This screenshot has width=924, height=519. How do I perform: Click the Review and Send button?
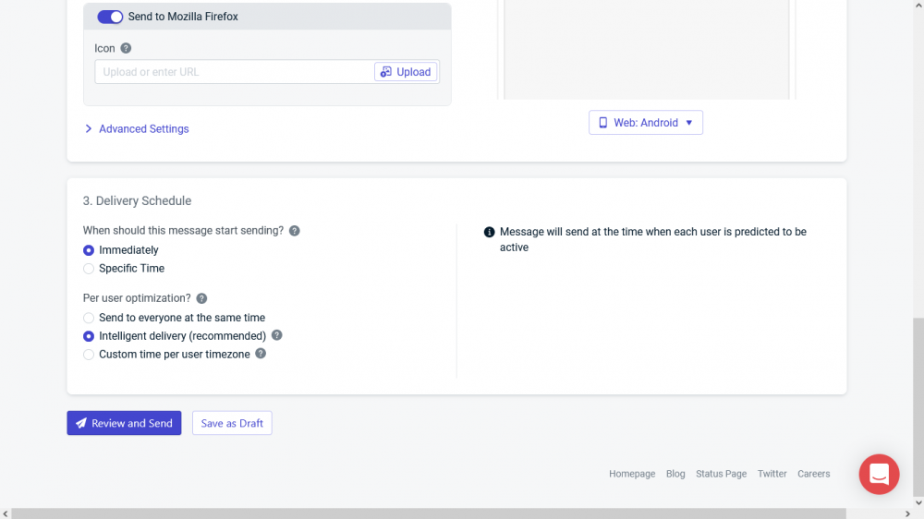coord(124,423)
